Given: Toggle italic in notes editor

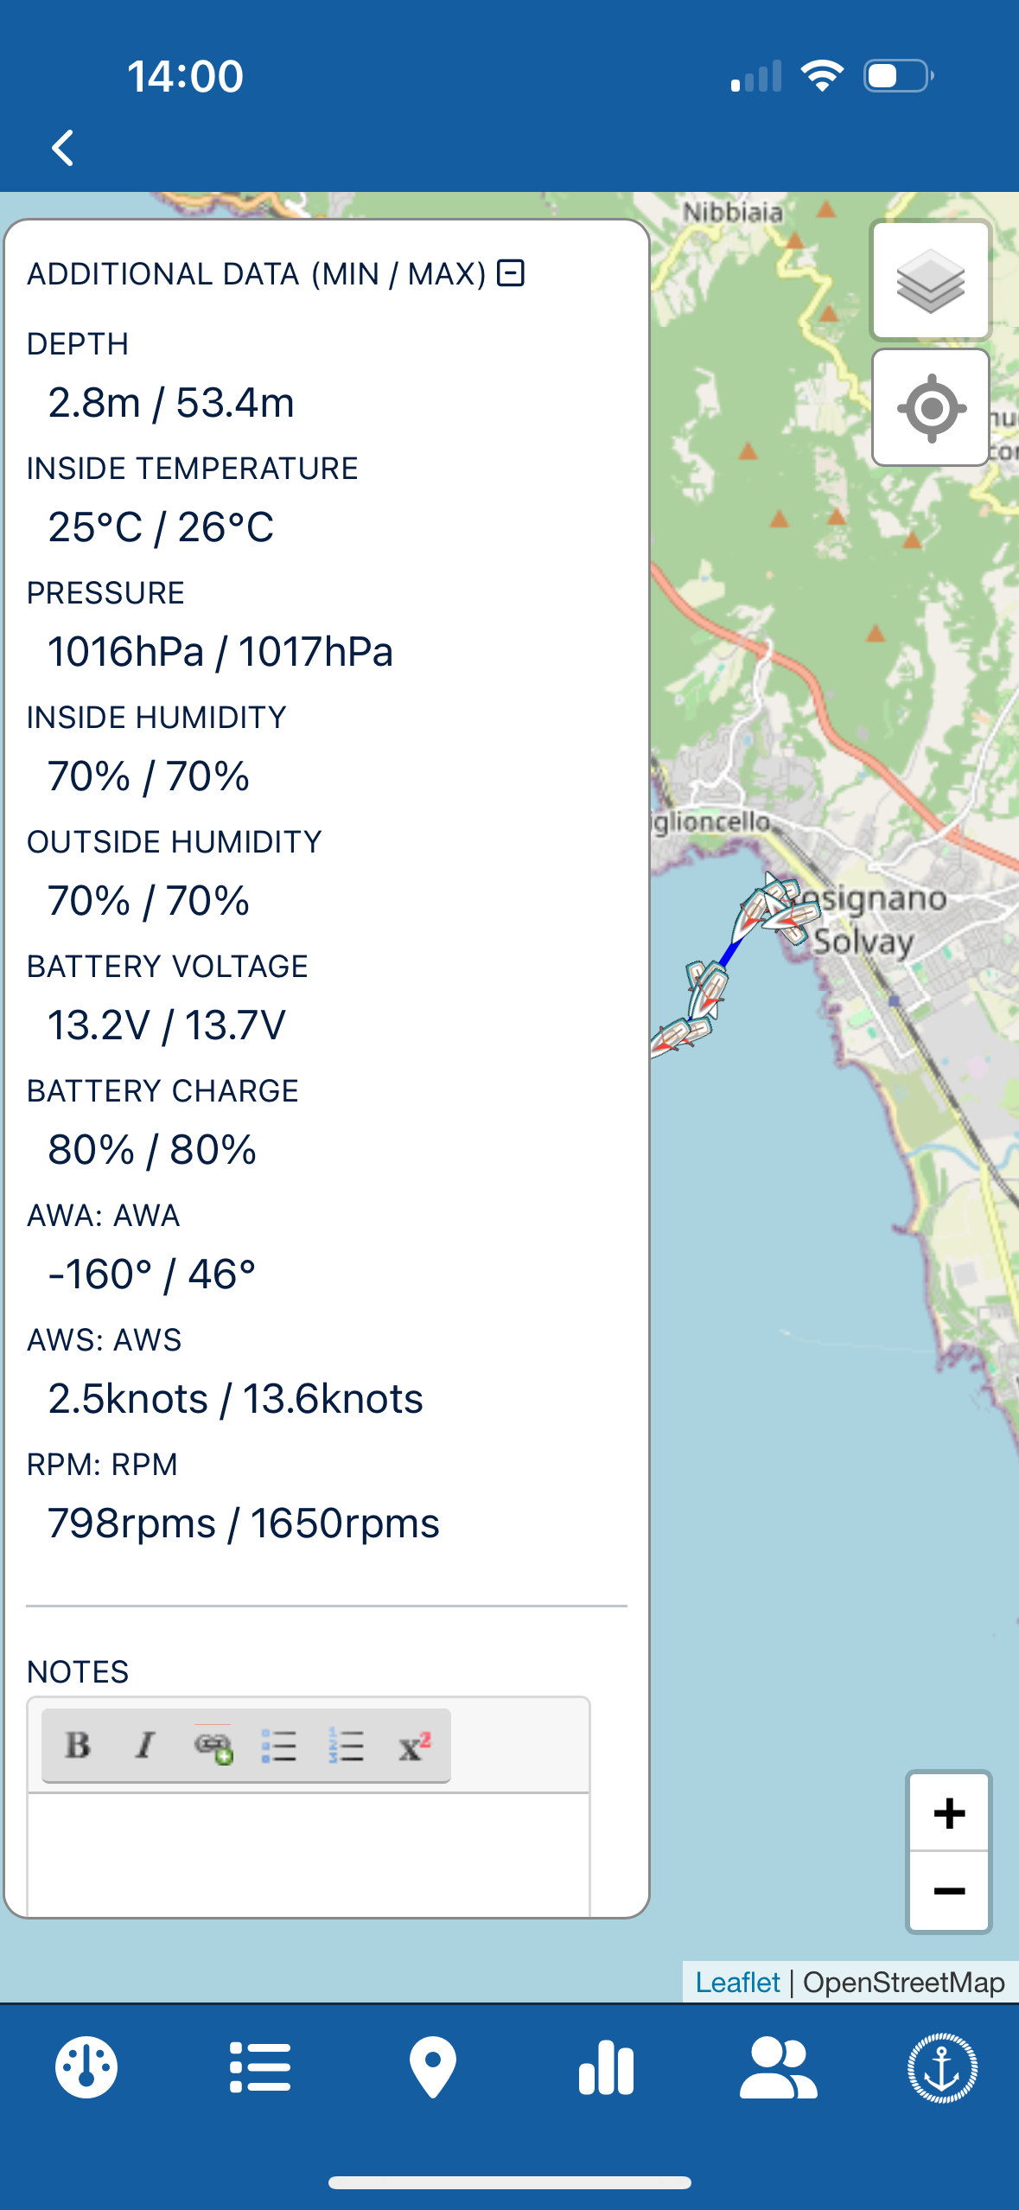Looking at the screenshot, I should [x=145, y=1746].
